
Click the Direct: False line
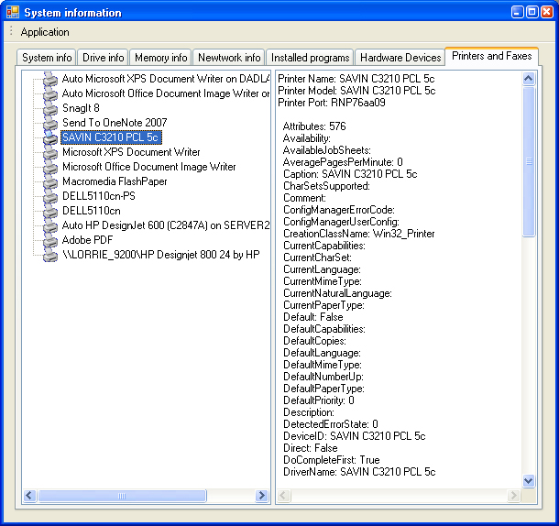pos(310,448)
